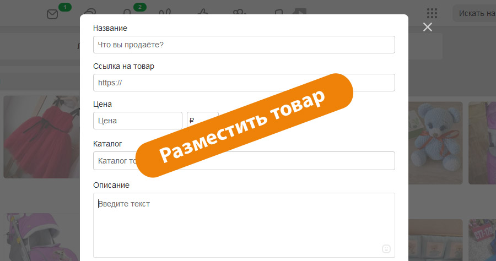Open the apps grid icon
The height and width of the screenshot is (261, 496).
pos(432,13)
